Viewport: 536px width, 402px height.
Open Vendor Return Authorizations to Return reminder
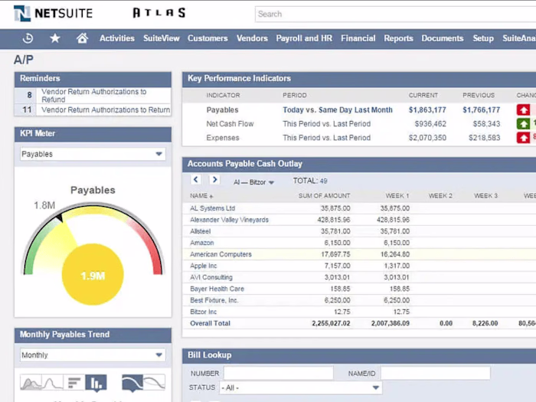tap(106, 109)
